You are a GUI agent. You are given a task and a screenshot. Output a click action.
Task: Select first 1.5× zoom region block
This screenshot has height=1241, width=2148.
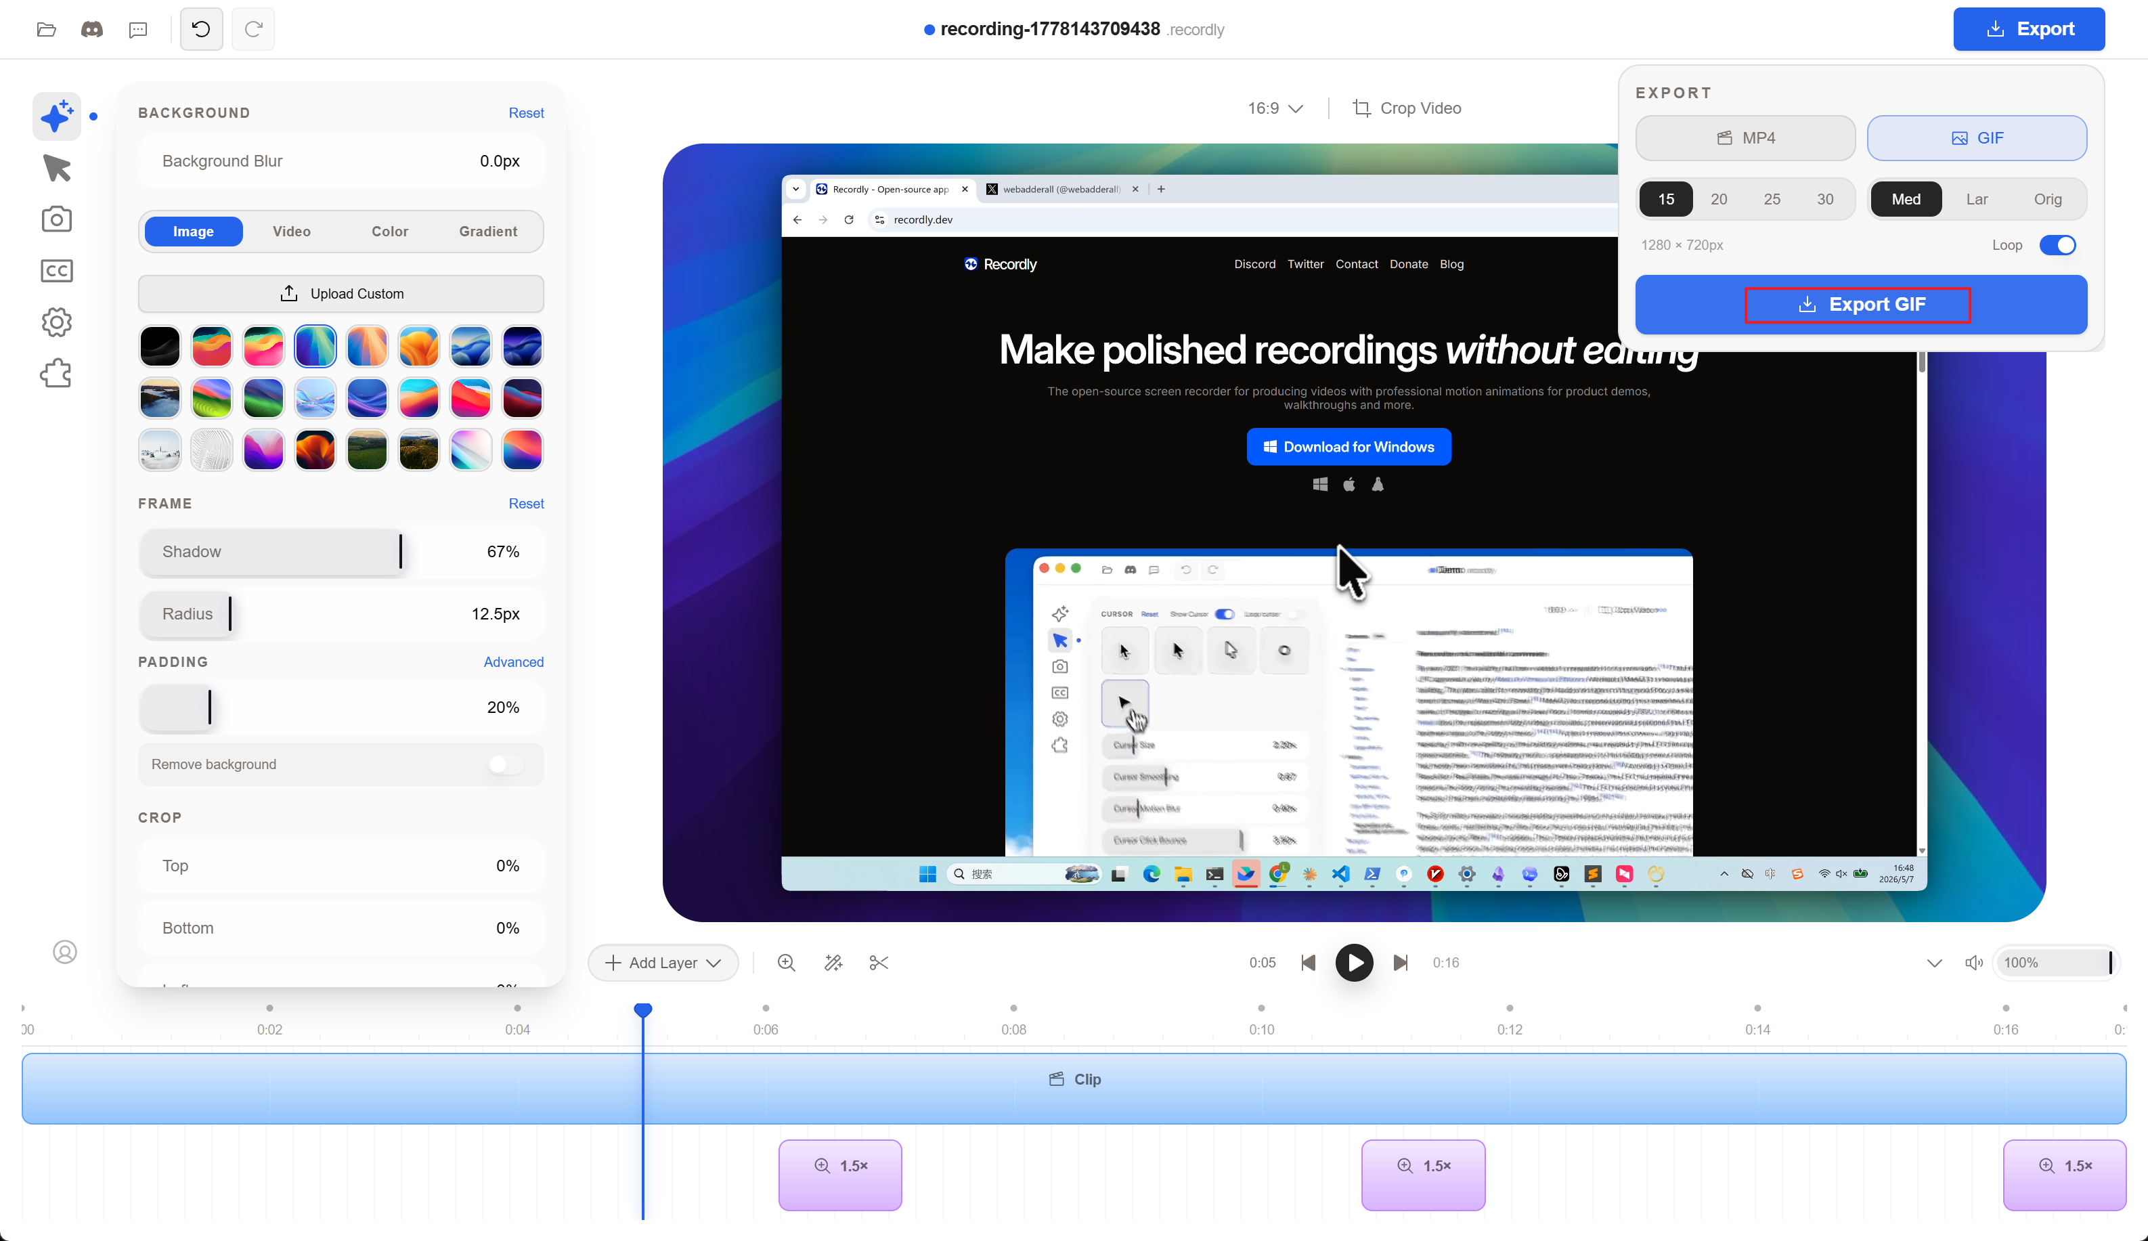(840, 1175)
